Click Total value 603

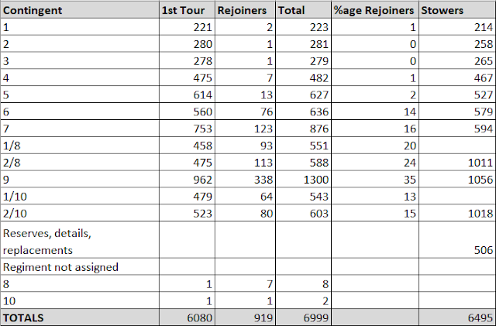click(319, 214)
